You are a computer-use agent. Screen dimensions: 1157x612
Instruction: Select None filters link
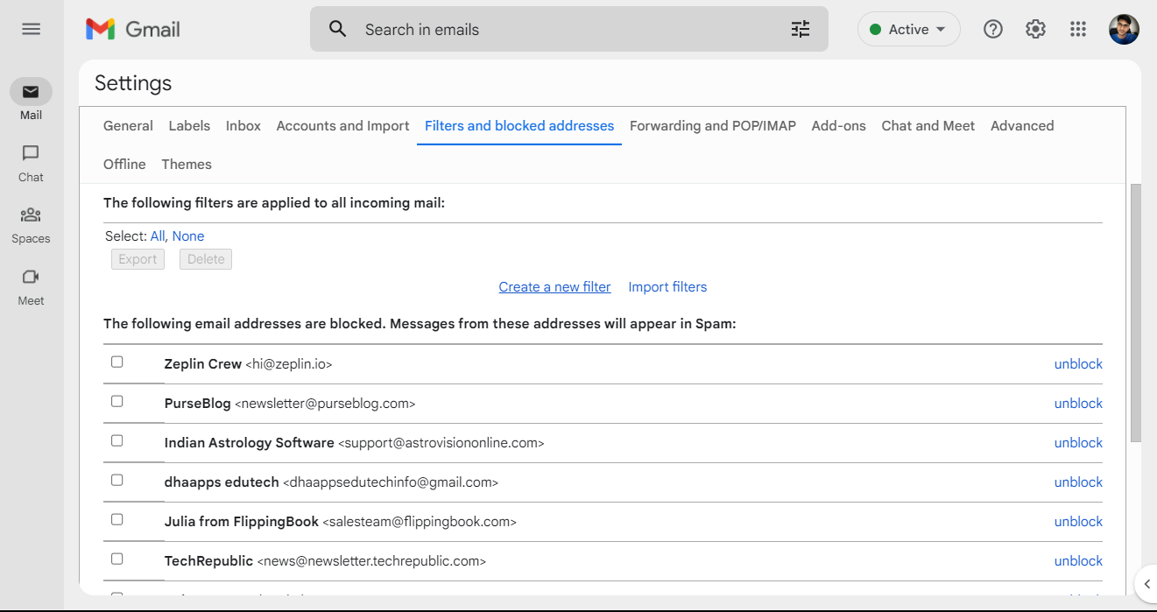[x=188, y=236]
